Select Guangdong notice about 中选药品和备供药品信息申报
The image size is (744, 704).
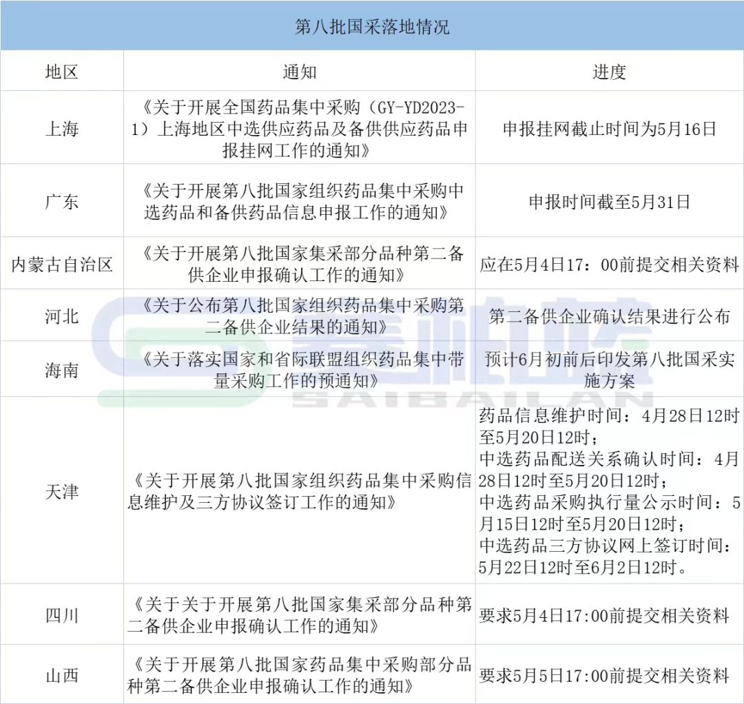pyautogui.click(x=300, y=202)
